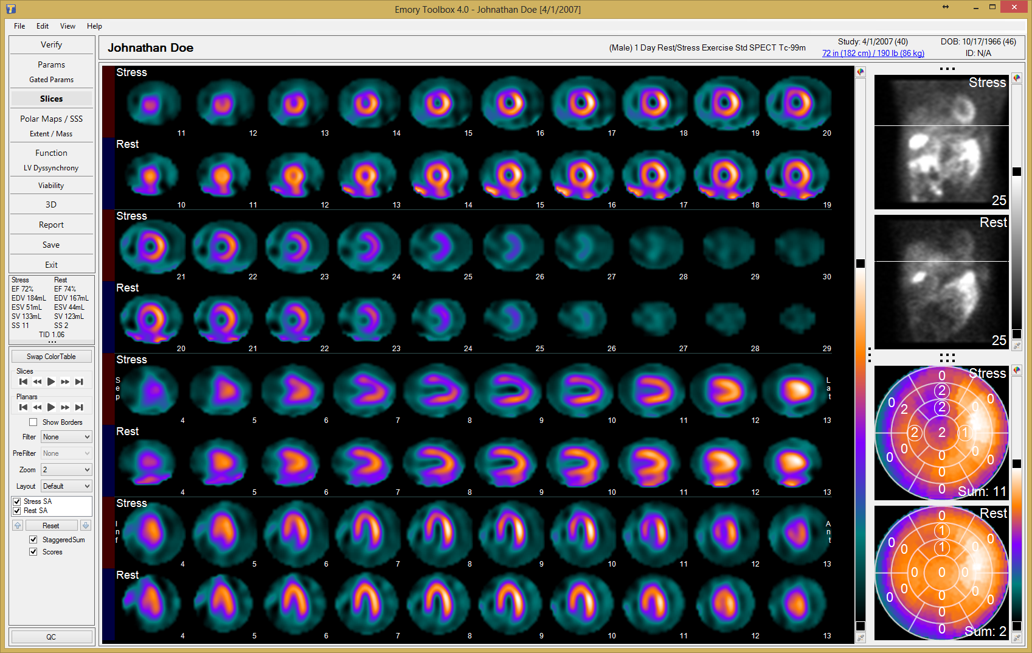Uncheck the Rest SA series
The image size is (1032, 653).
click(17, 511)
